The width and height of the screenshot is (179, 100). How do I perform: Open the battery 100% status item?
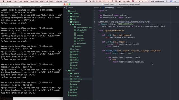pyautogui.click(x=127, y=1)
